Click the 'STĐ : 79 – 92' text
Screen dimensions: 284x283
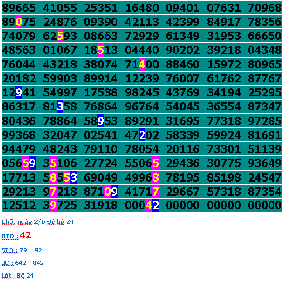point(22,250)
